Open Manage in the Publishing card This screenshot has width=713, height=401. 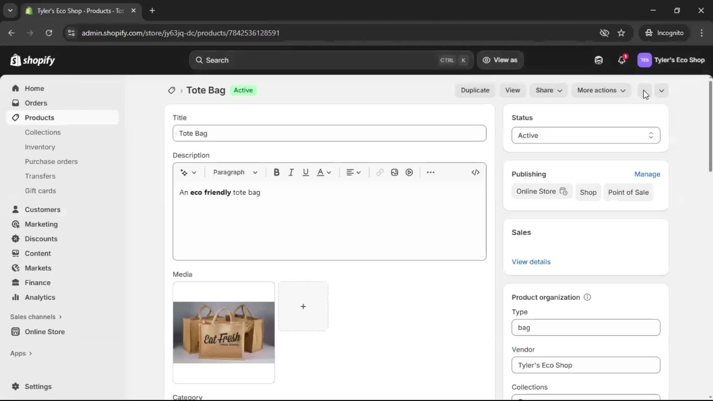click(x=647, y=174)
